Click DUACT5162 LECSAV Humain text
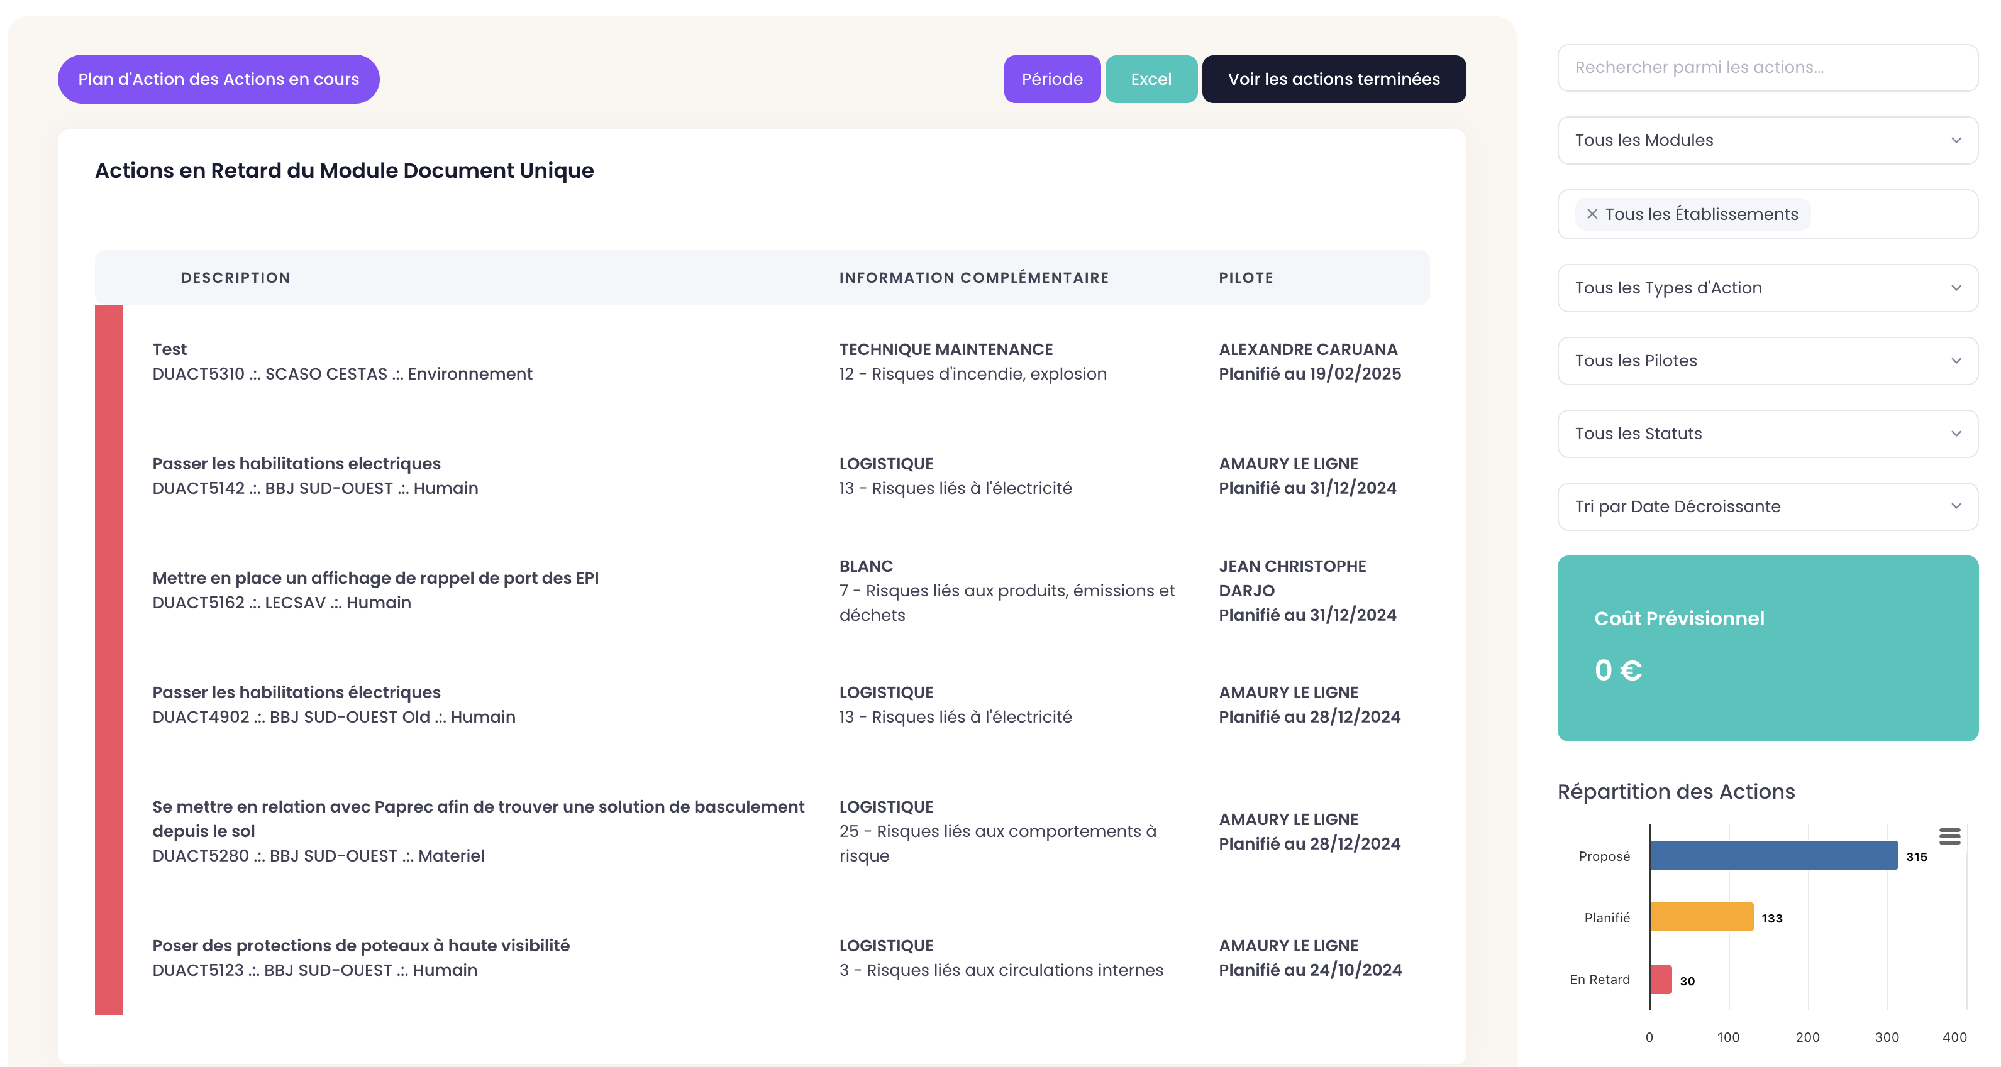2001x1067 pixels. click(x=281, y=603)
